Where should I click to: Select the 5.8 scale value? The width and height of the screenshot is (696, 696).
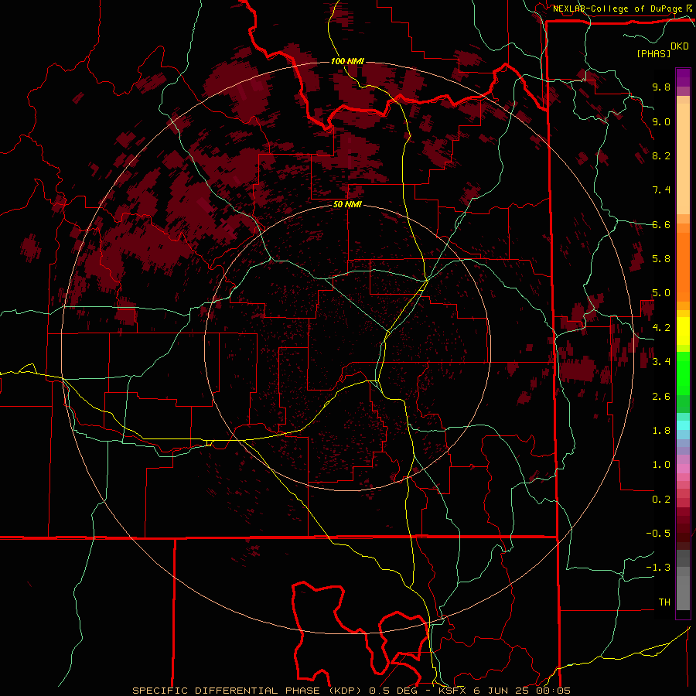[661, 259]
